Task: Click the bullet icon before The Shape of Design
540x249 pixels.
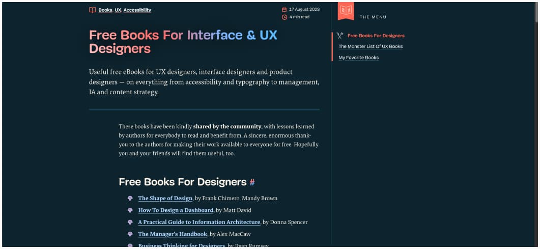Action: coord(130,198)
